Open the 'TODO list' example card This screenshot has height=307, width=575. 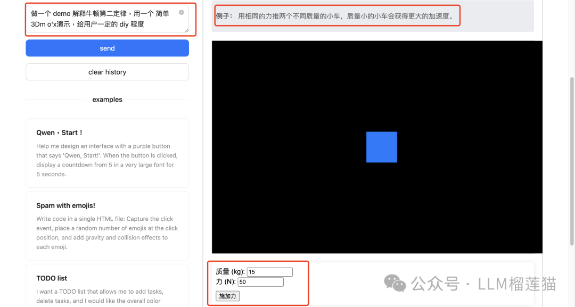click(107, 286)
